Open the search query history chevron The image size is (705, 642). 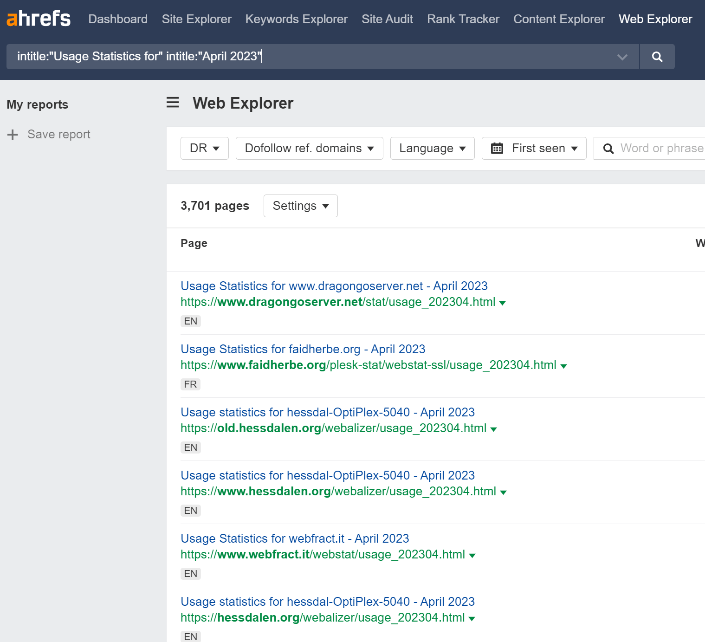coord(622,57)
